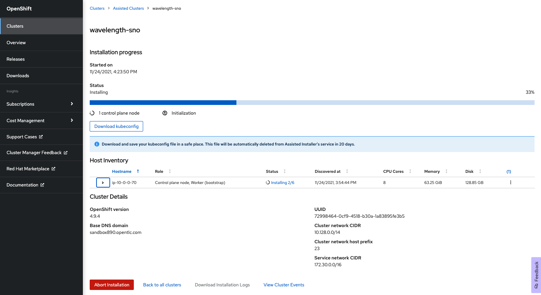Click the Clusters breadcrumb link
The image size is (541, 295).
(x=97, y=8)
